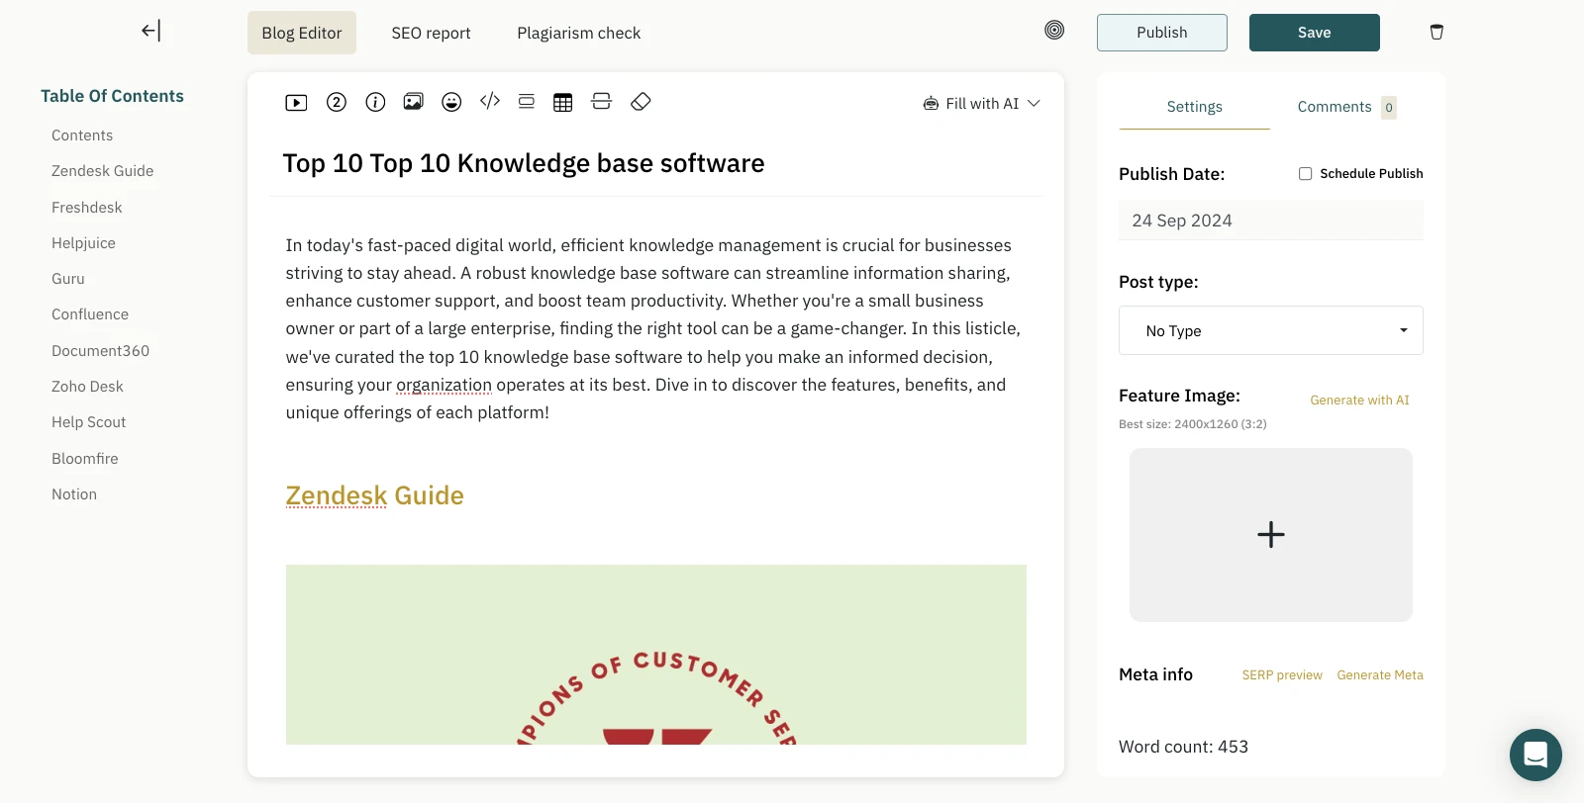Click the comments count badge 0
1584x803 pixels.
tap(1389, 108)
